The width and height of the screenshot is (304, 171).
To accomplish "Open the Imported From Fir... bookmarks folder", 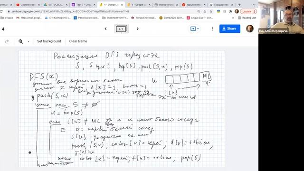I will (x=115, y=18).
